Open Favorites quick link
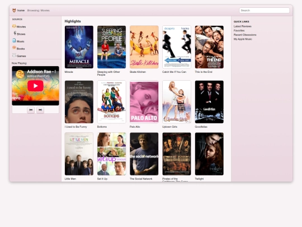302x227 pixels. click(x=239, y=30)
